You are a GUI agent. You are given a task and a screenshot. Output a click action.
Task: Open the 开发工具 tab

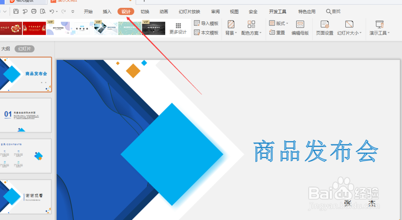tap(278, 12)
